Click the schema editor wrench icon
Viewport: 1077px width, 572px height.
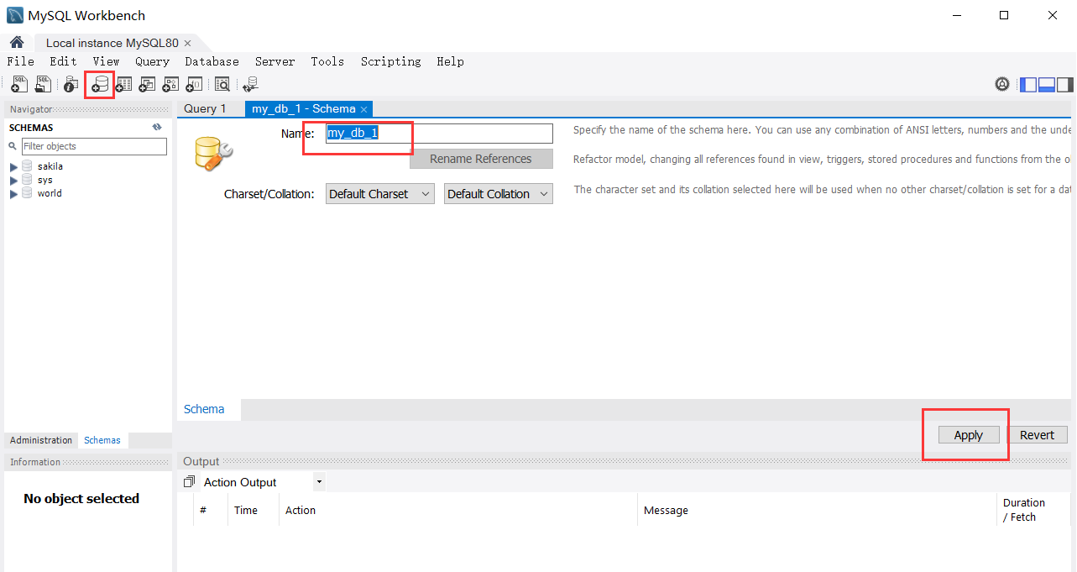213,152
